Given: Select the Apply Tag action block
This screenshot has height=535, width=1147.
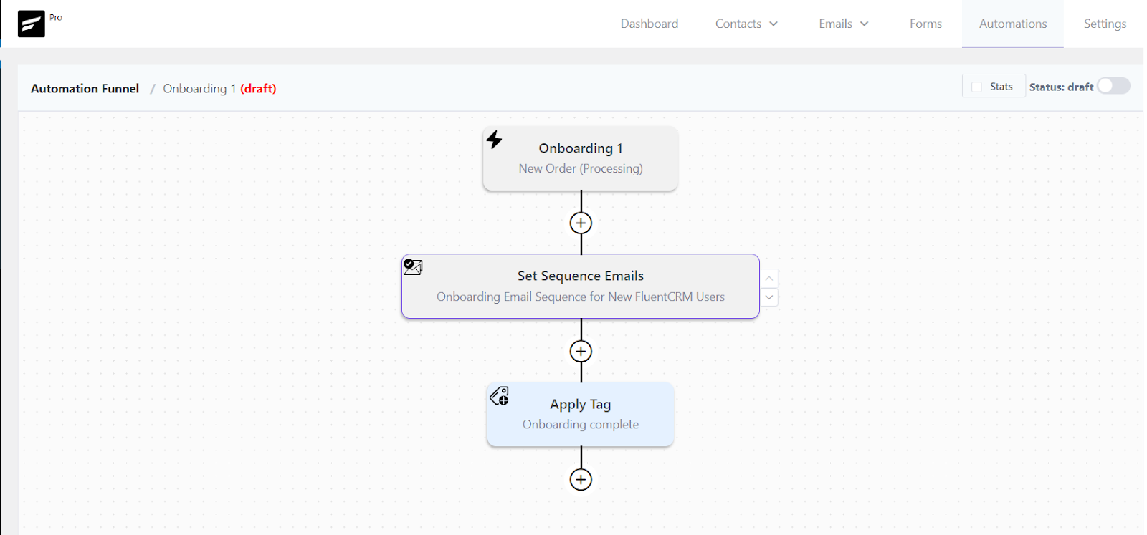Looking at the screenshot, I should [581, 414].
